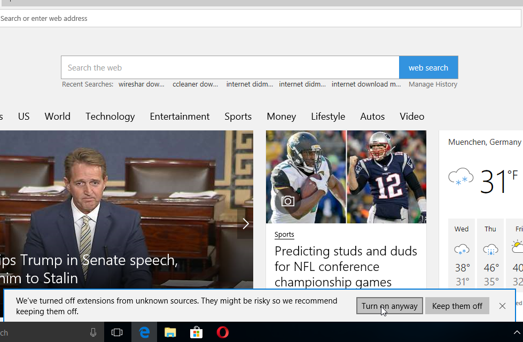Focus the browser address bar
Viewport: 523px width, 342px height.
coord(260,18)
